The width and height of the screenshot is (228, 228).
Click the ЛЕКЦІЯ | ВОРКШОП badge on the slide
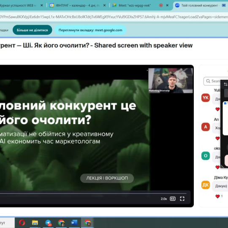pos(107,178)
